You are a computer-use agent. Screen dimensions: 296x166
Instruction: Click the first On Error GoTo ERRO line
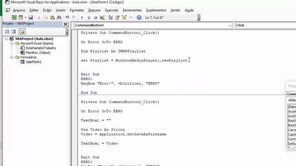tap(102, 42)
